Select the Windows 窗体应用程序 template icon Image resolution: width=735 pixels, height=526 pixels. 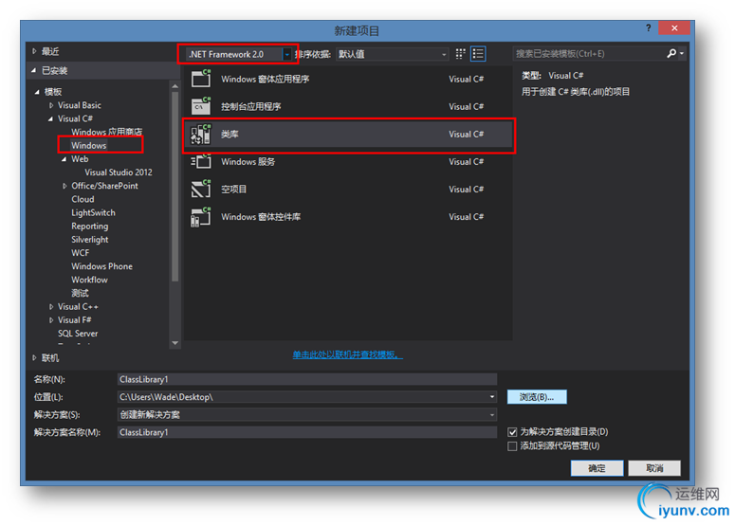201,79
